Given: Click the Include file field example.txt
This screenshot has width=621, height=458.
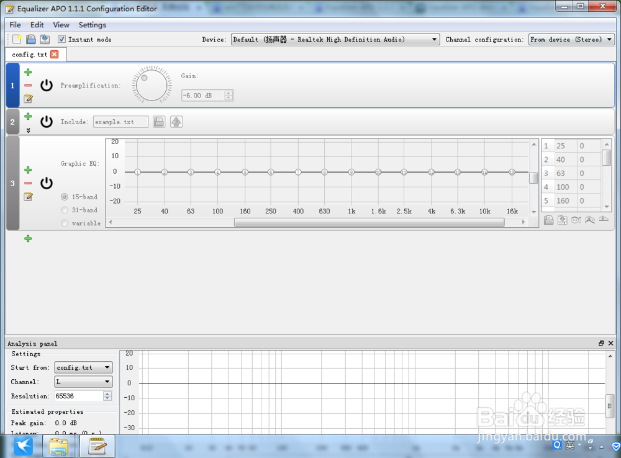Looking at the screenshot, I should [x=121, y=122].
